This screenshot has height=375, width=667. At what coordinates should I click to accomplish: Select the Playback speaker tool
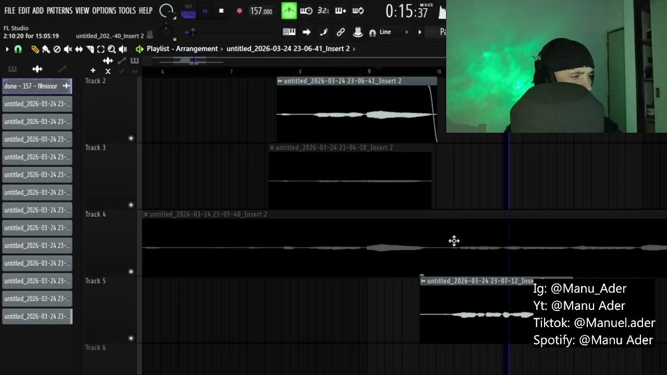tap(123, 49)
